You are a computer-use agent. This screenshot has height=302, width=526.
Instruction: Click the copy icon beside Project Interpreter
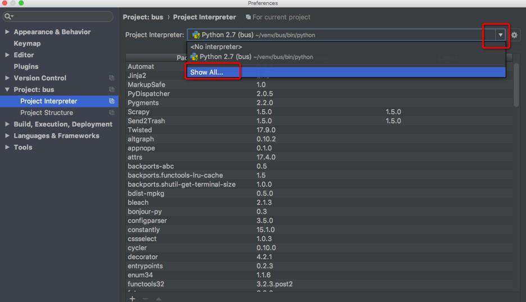pyautogui.click(x=112, y=101)
